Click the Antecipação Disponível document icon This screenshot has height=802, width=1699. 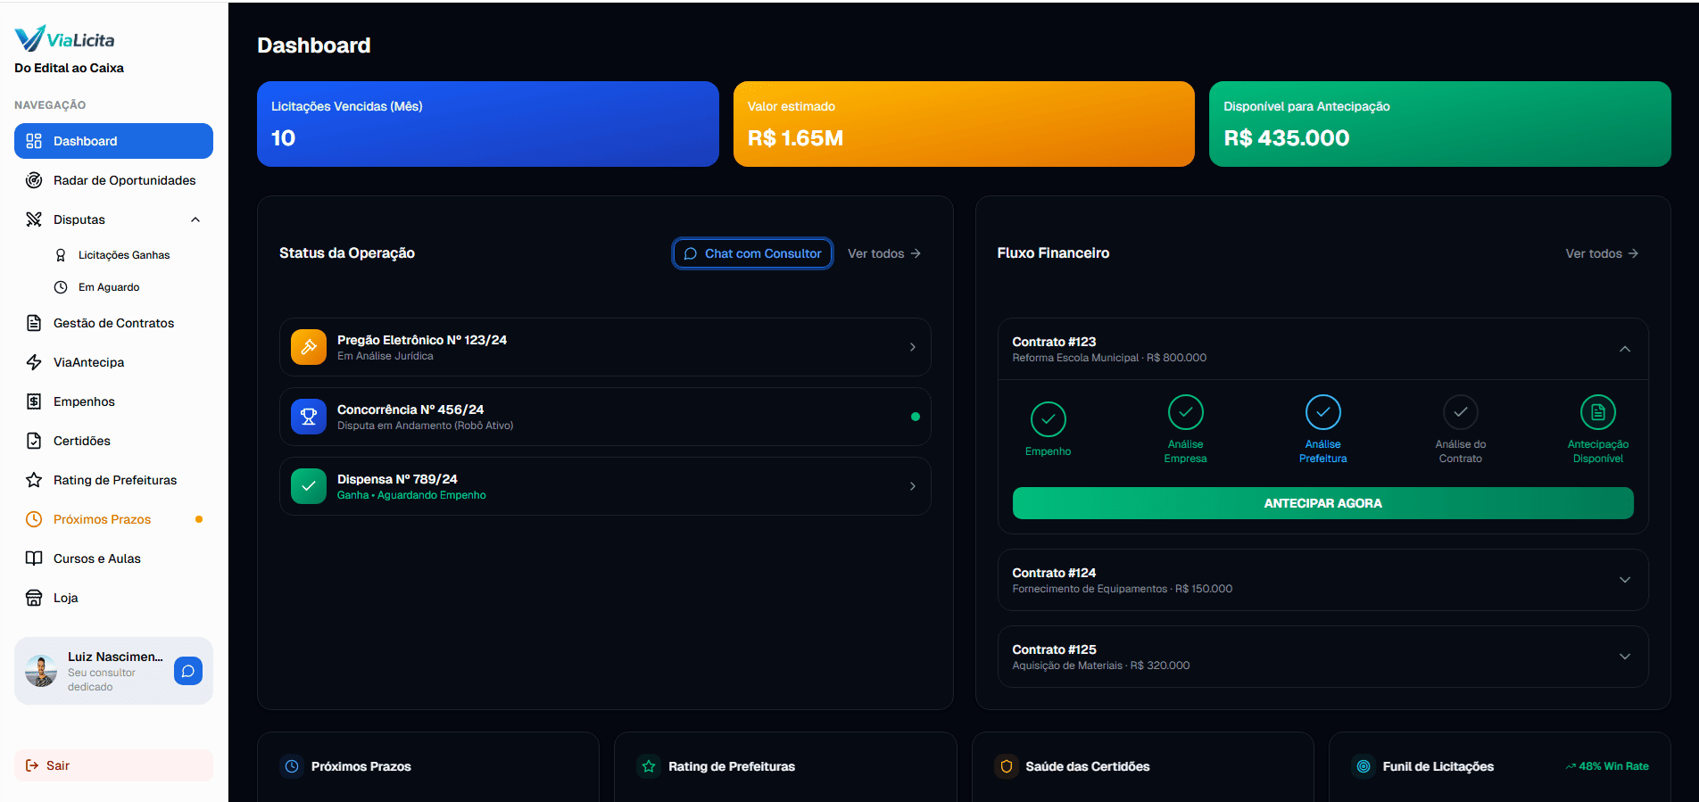point(1598,412)
